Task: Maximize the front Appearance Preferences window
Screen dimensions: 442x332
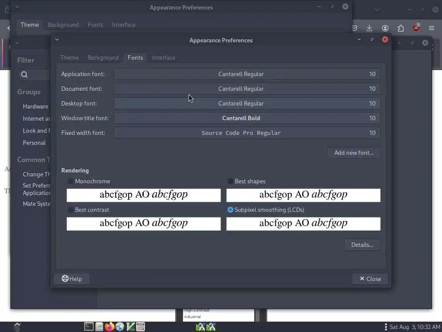Action: [372, 39]
